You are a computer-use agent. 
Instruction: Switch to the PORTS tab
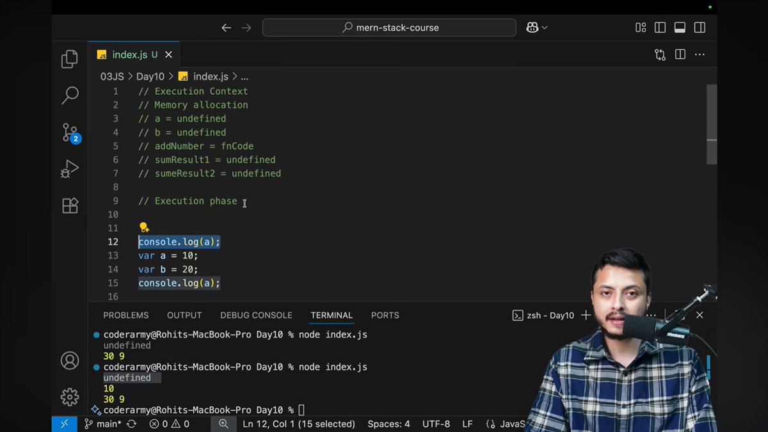pos(385,316)
